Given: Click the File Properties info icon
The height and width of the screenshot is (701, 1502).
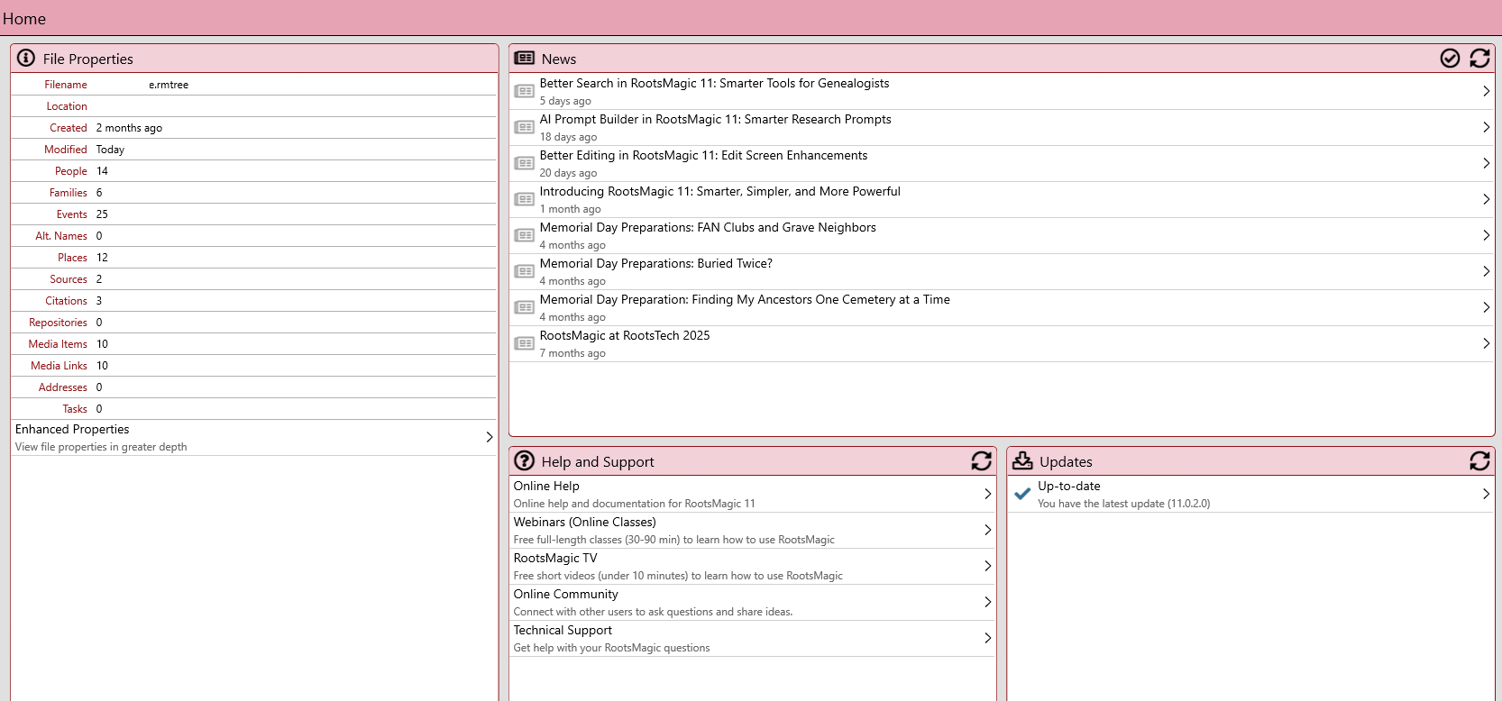Looking at the screenshot, I should point(26,58).
